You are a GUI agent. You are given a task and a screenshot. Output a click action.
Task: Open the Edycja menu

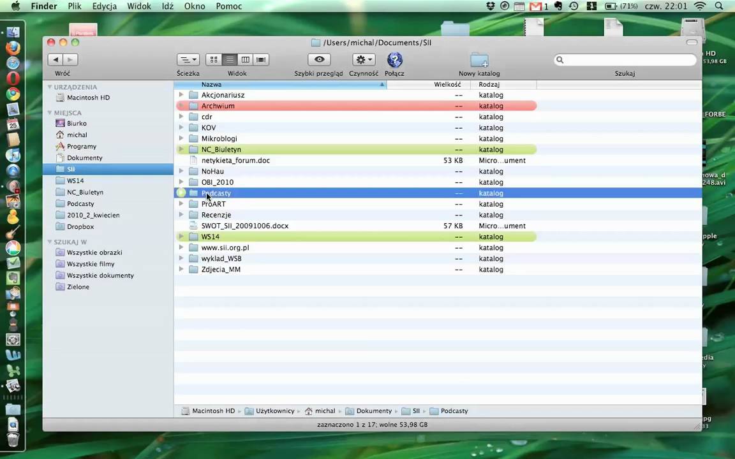pyautogui.click(x=105, y=6)
